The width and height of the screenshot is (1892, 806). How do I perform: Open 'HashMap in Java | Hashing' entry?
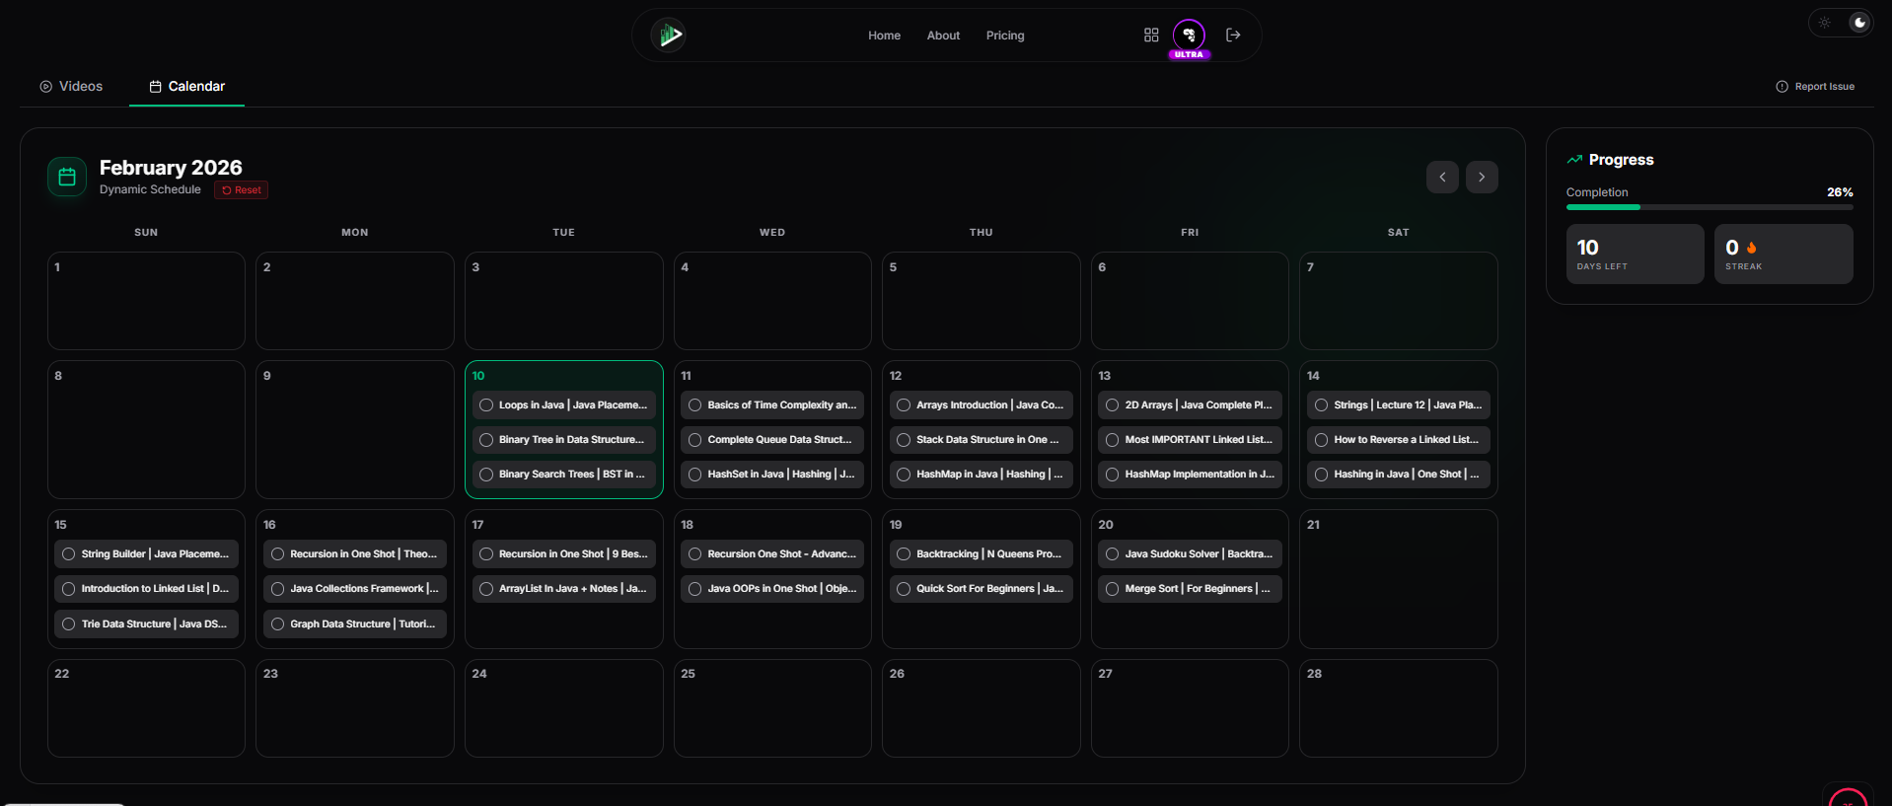tap(982, 475)
